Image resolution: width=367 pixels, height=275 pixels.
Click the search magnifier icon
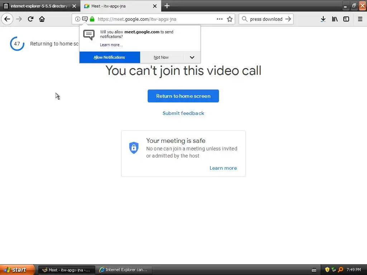(x=244, y=19)
